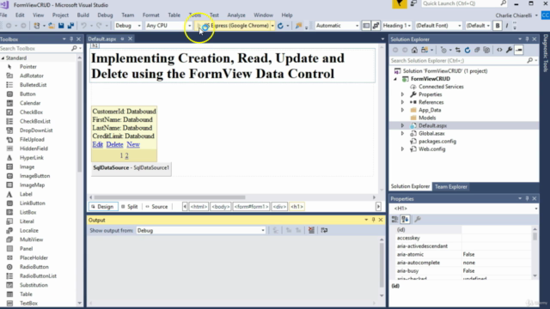Select Web.config in Solution Explorer
Viewport: 550px width, 309px height.
pyautogui.click(x=431, y=149)
